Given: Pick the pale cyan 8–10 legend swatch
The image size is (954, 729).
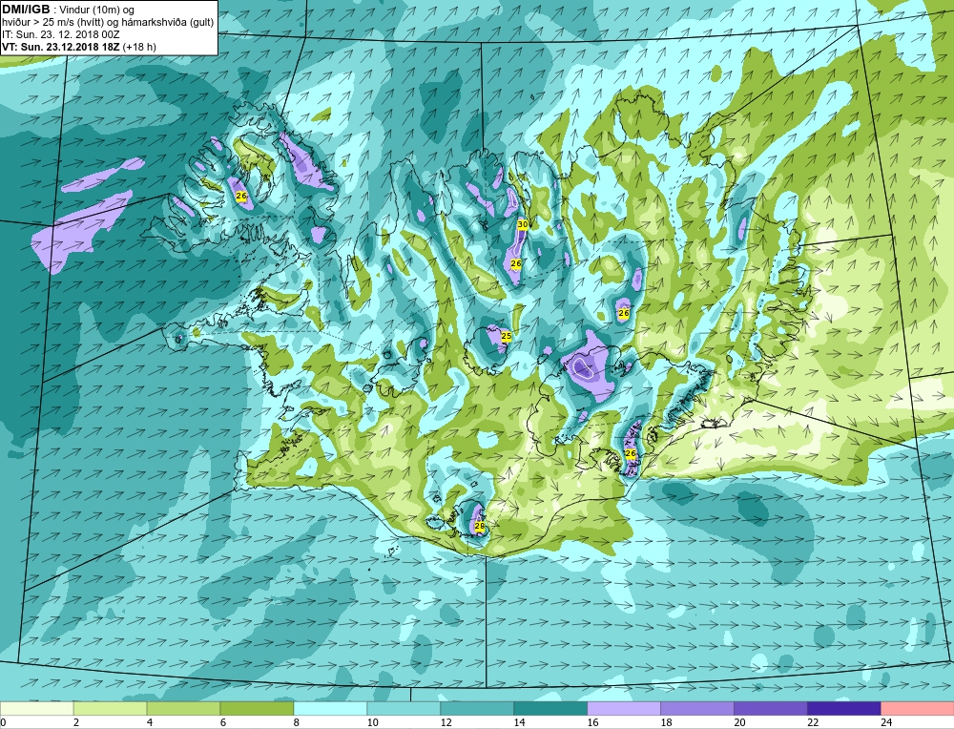Looking at the screenshot, I should pos(330,708).
